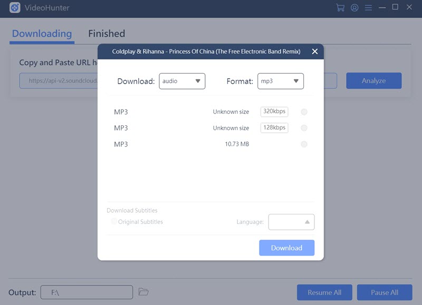
Task: Open the Download type dropdown showing audio
Action: 182,81
